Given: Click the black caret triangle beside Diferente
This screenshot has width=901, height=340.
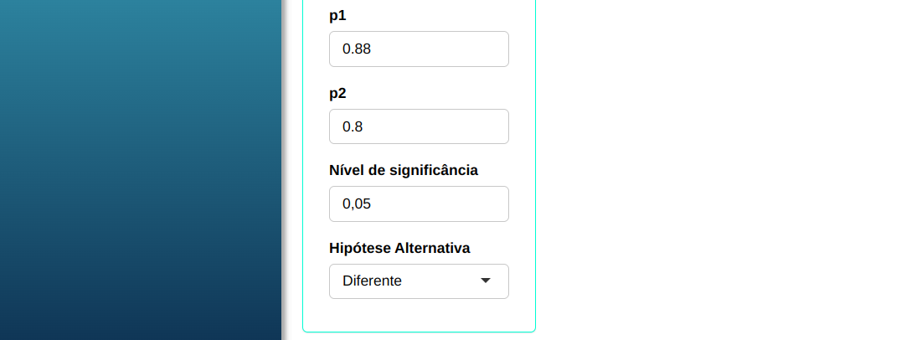Looking at the screenshot, I should point(485,281).
